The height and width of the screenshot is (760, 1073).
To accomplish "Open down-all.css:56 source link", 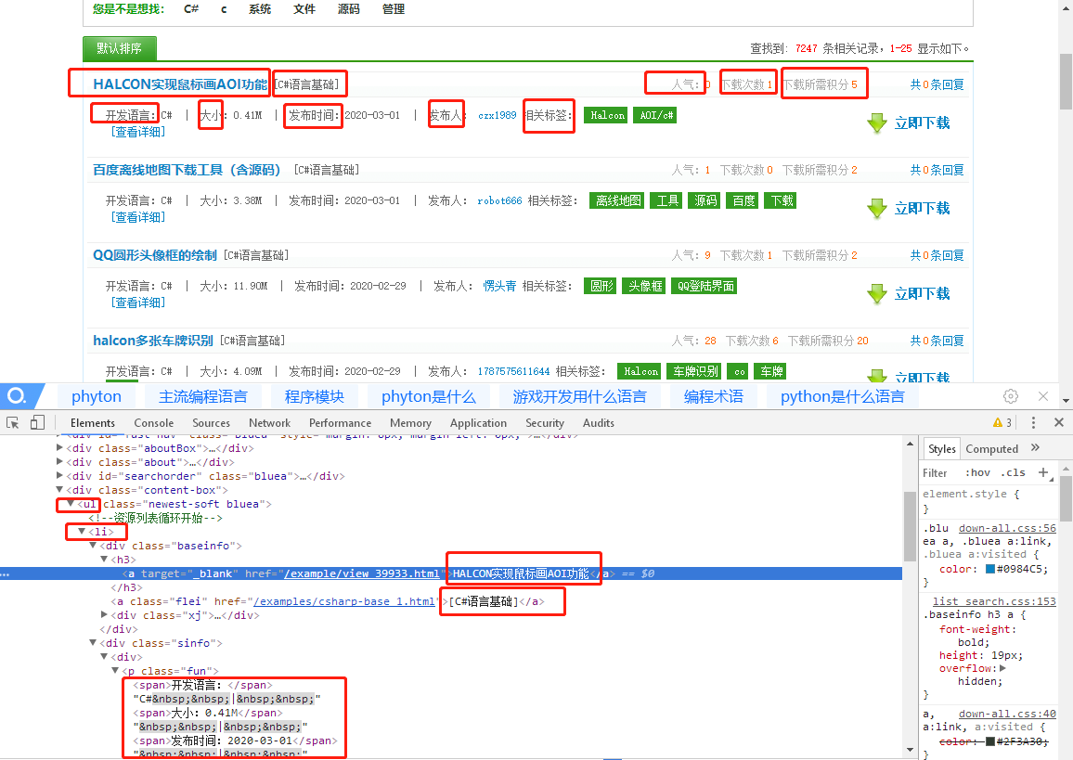I will pos(1006,528).
